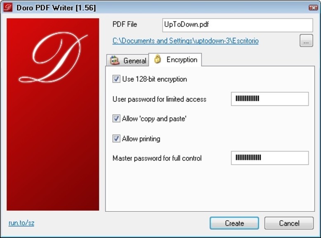The width and height of the screenshot is (321, 238).
Task: Click the large Doro D logo image
Action: (x=53, y=114)
